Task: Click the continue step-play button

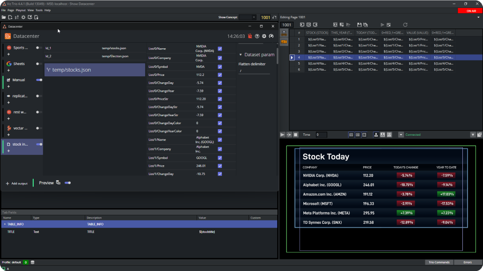Action: pyautogui.click(x=289, y=135)
